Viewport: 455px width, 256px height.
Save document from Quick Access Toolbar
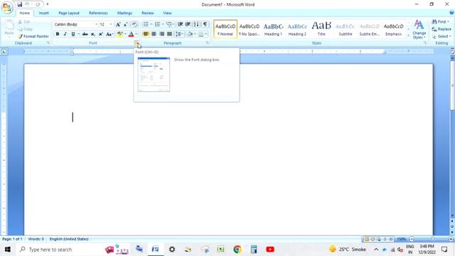pyautogui.click(x=19, y=4)
